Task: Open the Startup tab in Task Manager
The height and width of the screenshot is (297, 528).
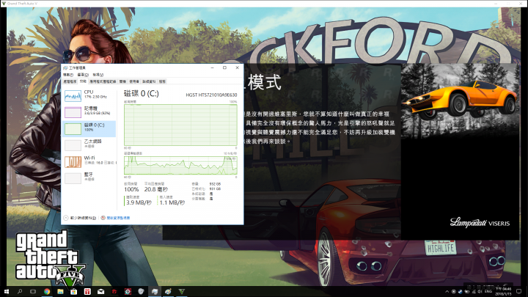Action: [122, 81]
